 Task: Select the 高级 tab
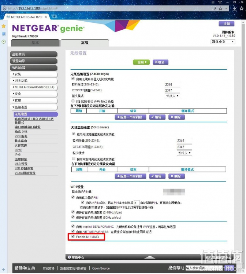[85, 43]
